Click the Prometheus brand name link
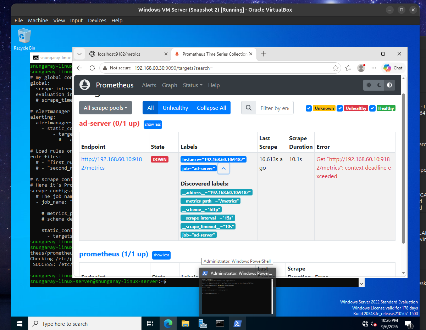Image resolution: width=426 pixels, height=330 pixels. click(115, 85)
